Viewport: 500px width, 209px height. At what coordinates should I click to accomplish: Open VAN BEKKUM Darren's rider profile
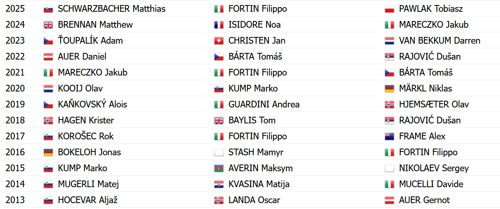(x=439, y=41)
